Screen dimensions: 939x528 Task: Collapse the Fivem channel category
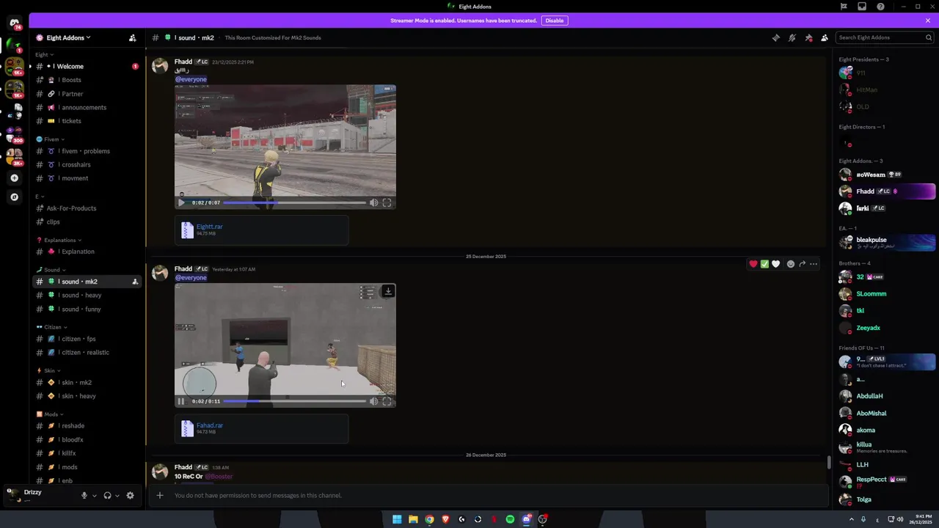(x=50, y=139)
